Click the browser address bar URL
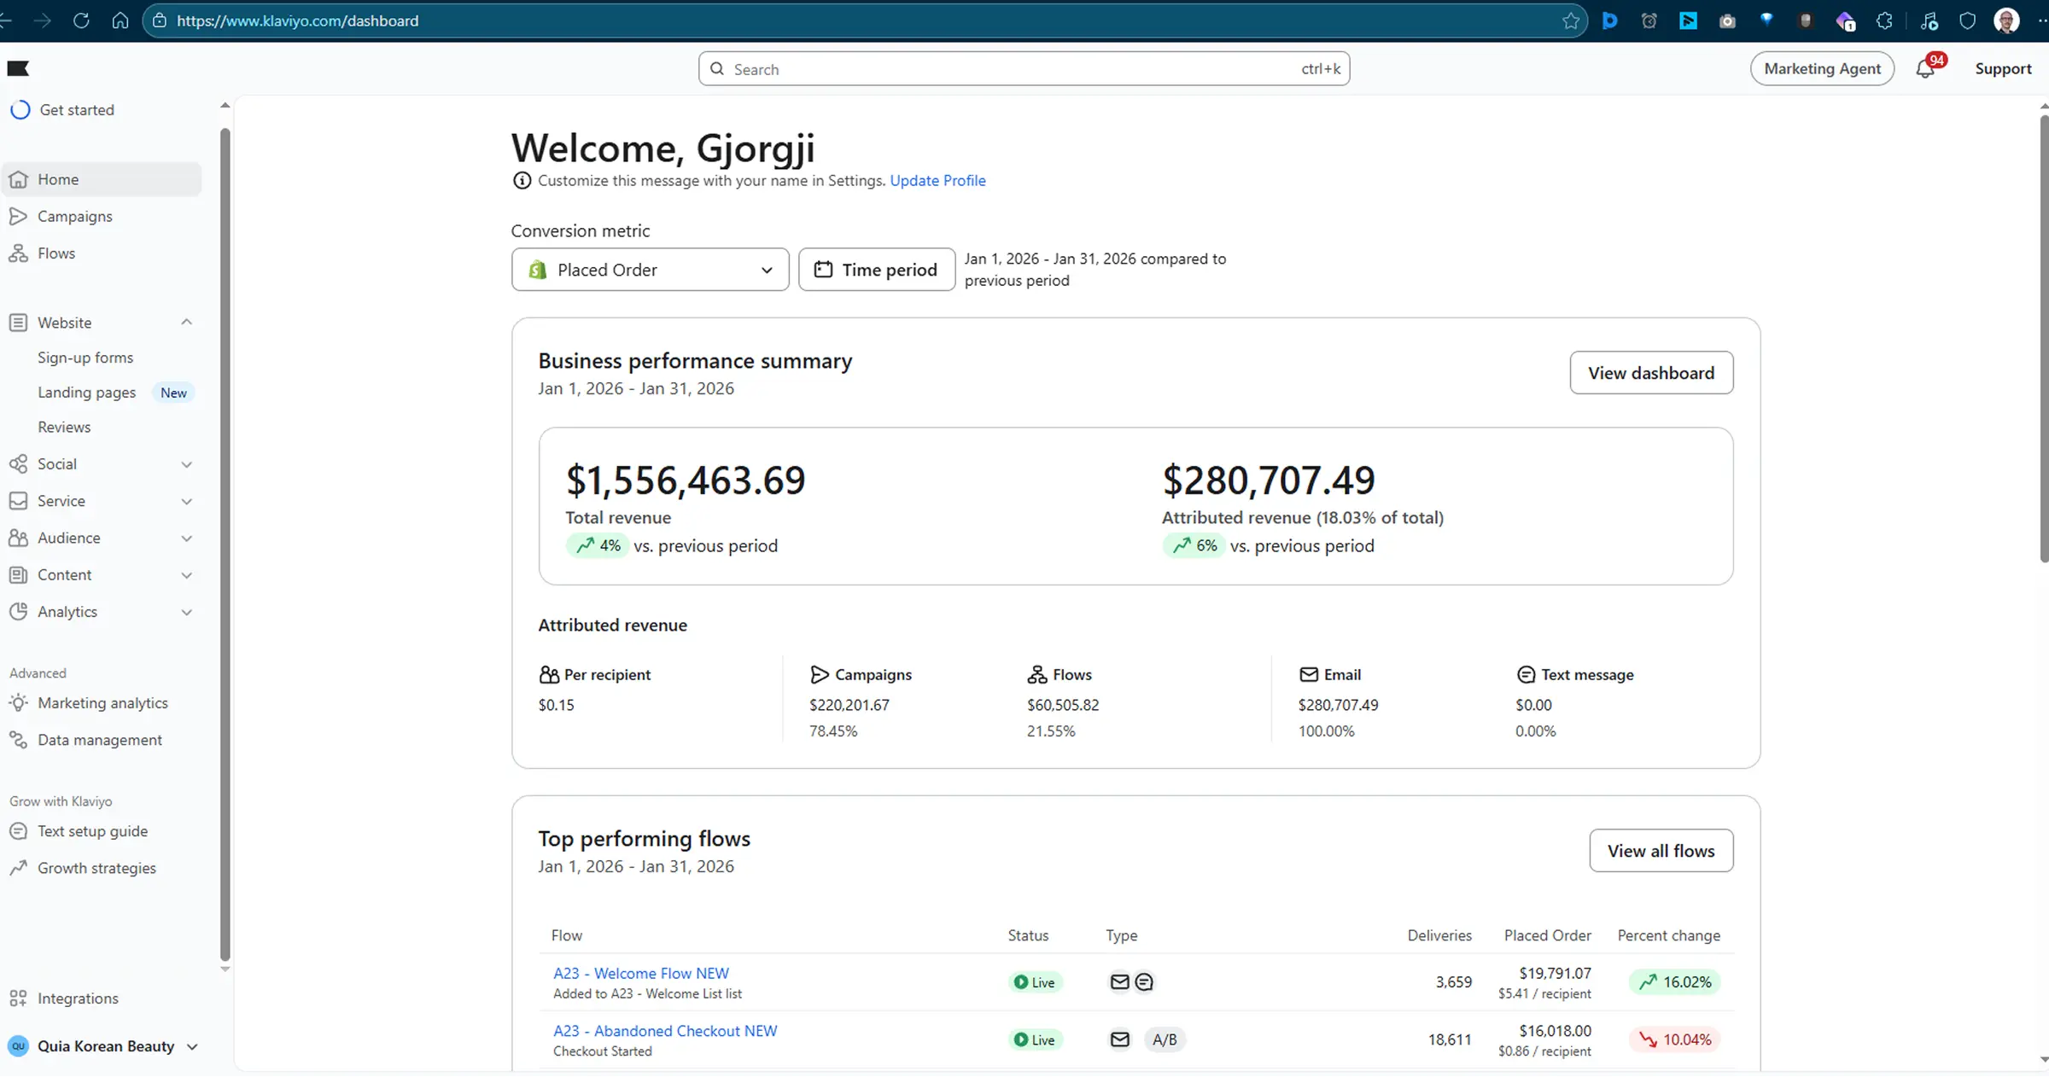 point(297,20)
